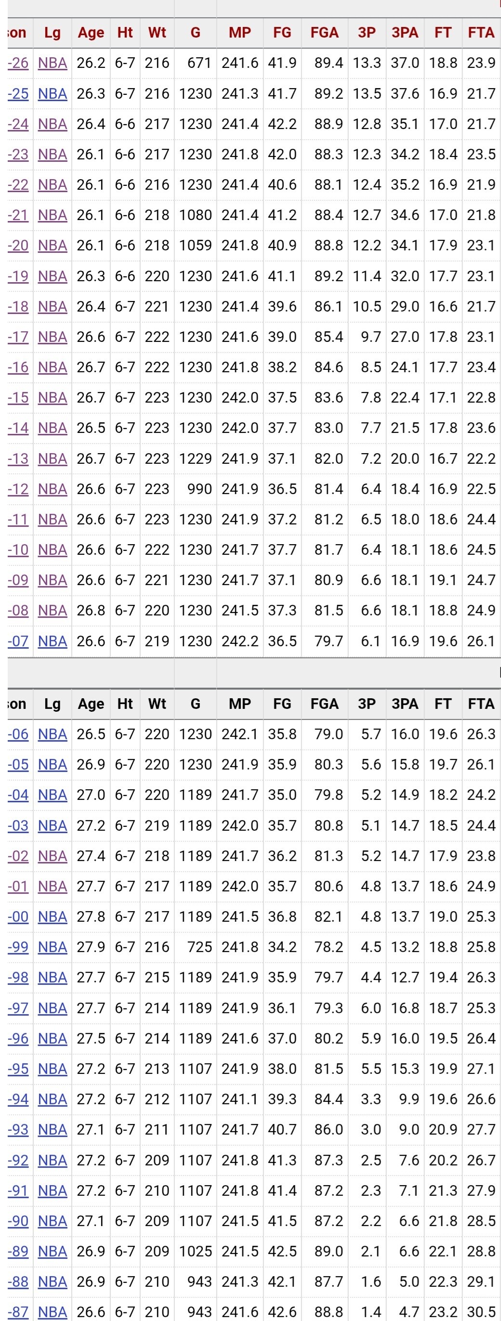The height and width of the screenshot is (1321, 501).
Task: Sort by the top 3PA column header
Action: point(405,33)
